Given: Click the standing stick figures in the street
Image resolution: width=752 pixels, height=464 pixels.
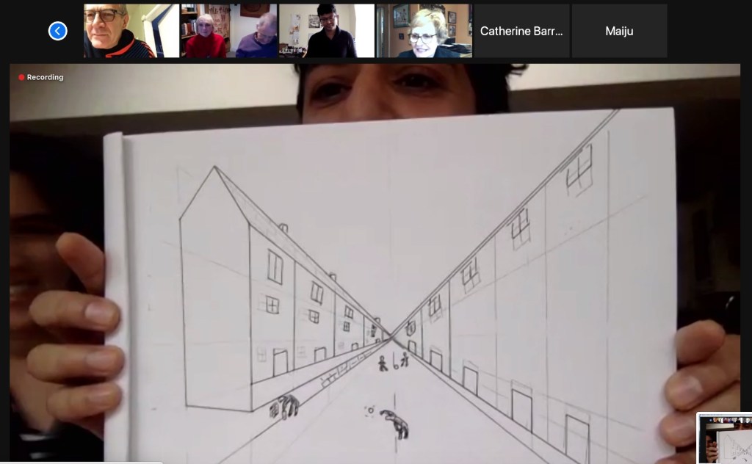Looking at the screenshot, I should click(392, 362).
